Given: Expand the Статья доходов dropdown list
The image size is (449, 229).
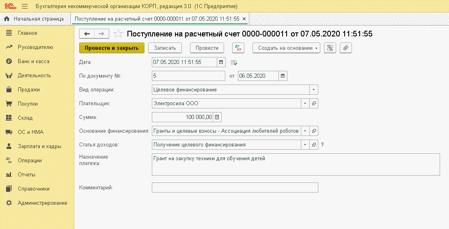Looking at the screenshot, I should (305, 145).
